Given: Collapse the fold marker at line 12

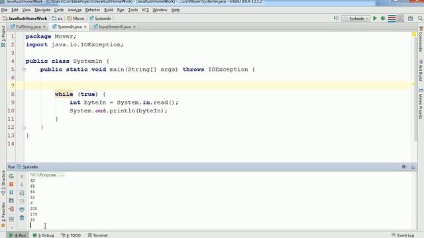Looking at the screenshot, I should (x=24, y=128).
